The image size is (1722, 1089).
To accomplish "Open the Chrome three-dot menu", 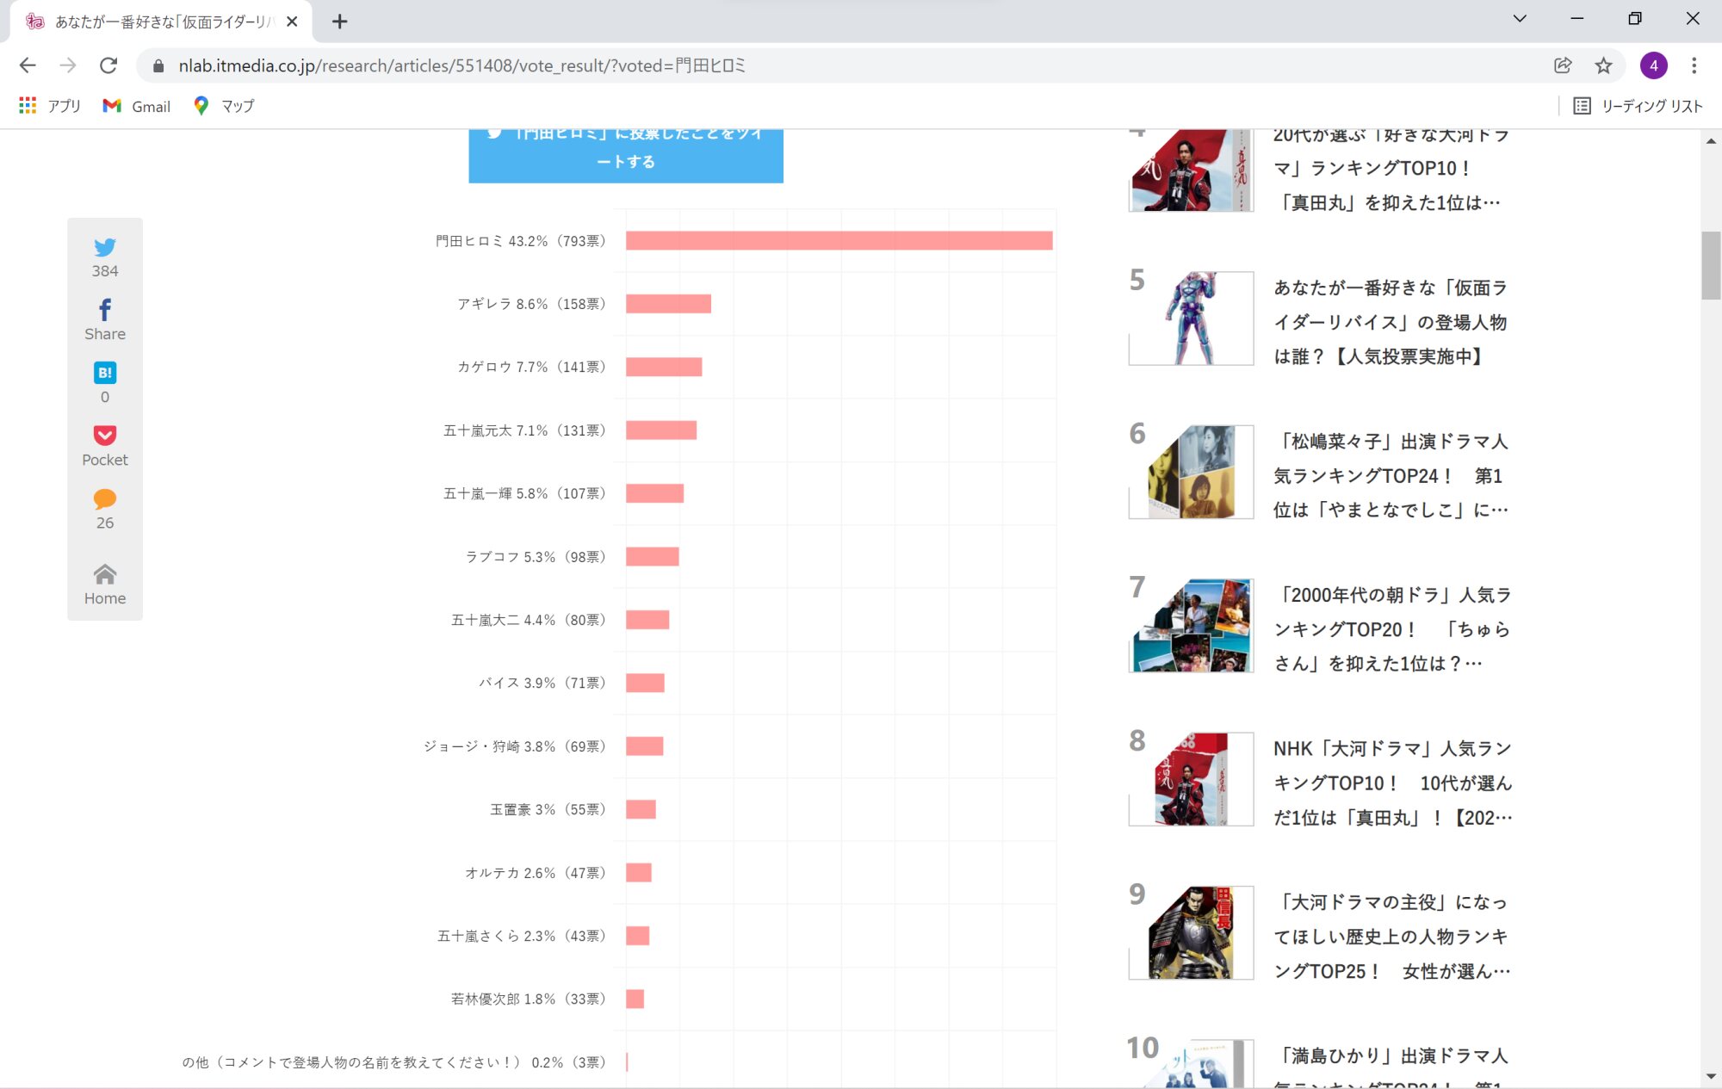I will [x=1694, y=65].
